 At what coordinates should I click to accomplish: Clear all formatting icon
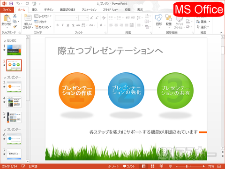pyautogui.click(x=104, y=18)
